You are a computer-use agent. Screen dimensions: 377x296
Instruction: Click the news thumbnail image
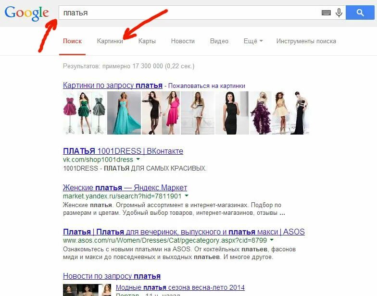87,290
